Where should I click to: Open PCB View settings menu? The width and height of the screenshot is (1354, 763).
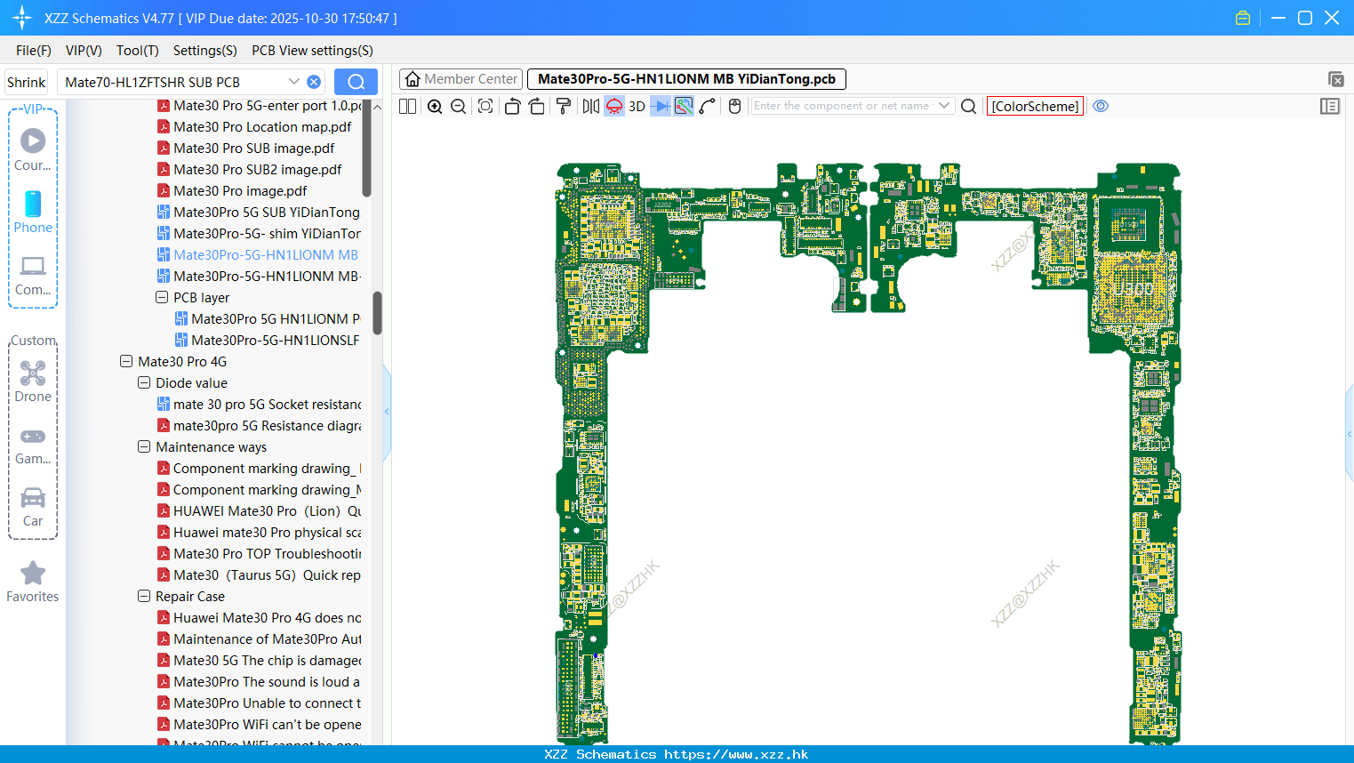[x=312, y=51]
